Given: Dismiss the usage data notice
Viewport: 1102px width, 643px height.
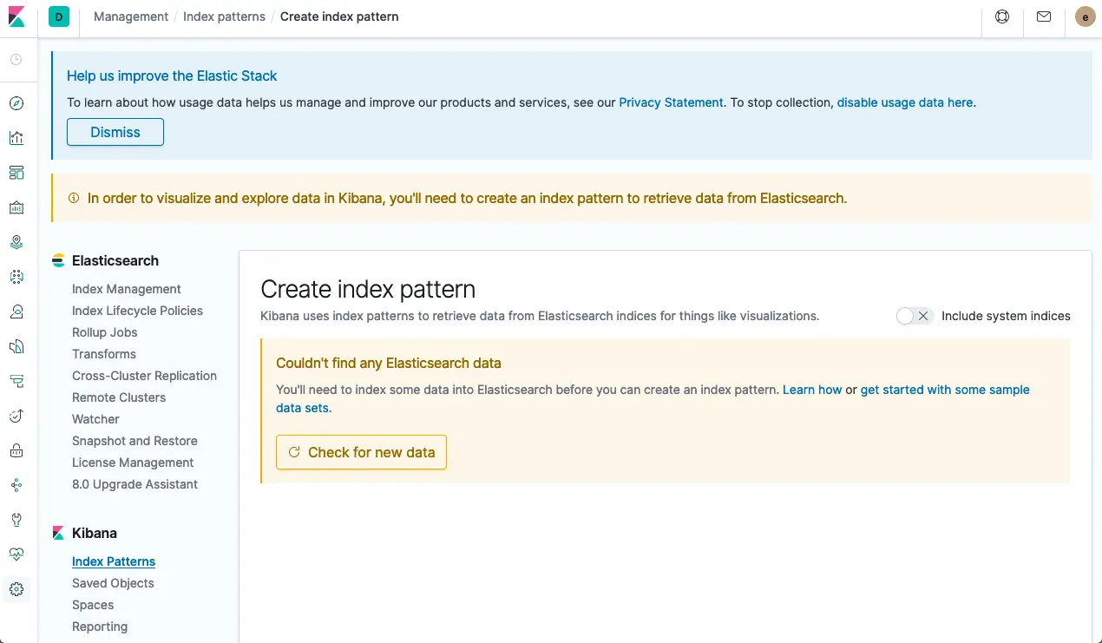Looking at the screenshot, I should click(x=115, y=132).
